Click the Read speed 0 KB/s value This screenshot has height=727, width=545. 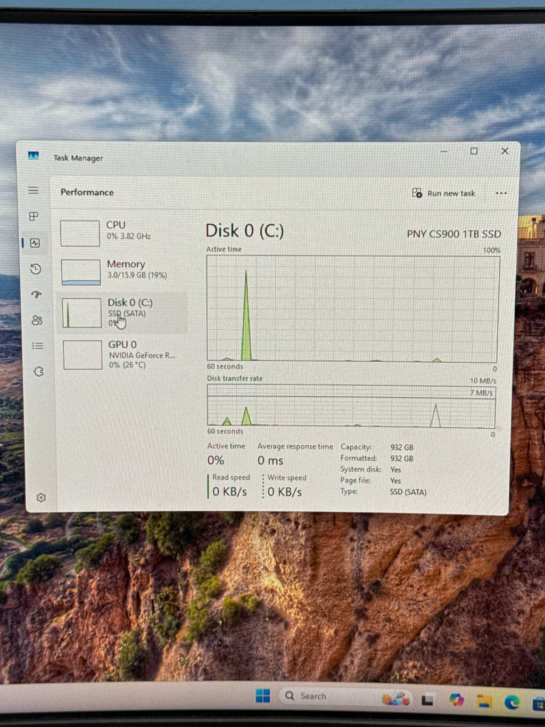click(230, 492)
